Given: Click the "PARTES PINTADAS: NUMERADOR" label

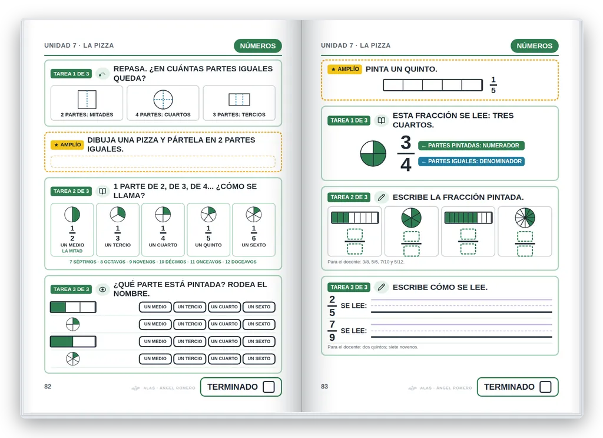Looking at the screenshot, I should click(471, 146).
